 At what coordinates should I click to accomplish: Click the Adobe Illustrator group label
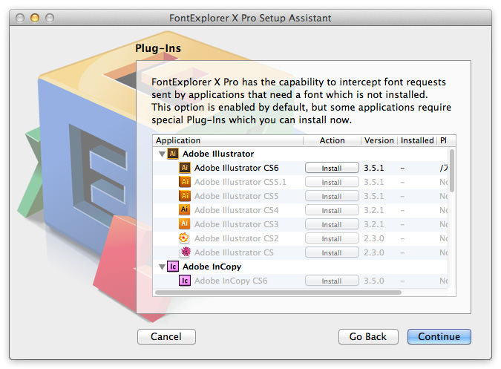tap(218, 154)
